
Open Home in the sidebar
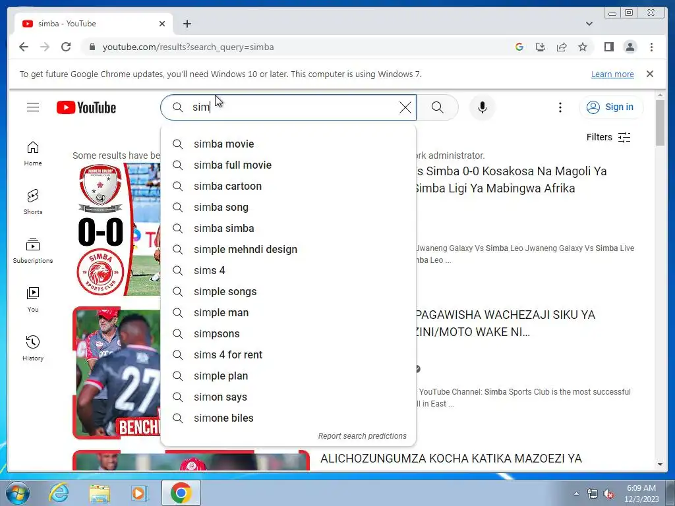tap(33, 154)
